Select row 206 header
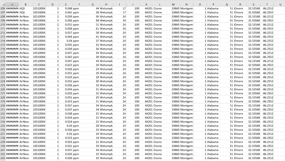 tap(3, 8)
